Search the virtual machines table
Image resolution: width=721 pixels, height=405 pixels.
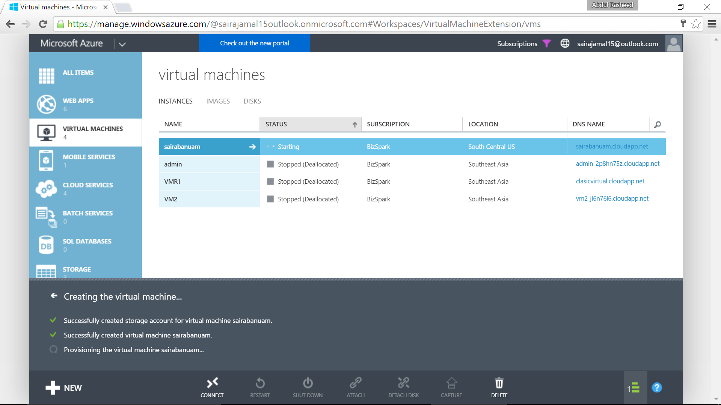[x=657, y=124]
